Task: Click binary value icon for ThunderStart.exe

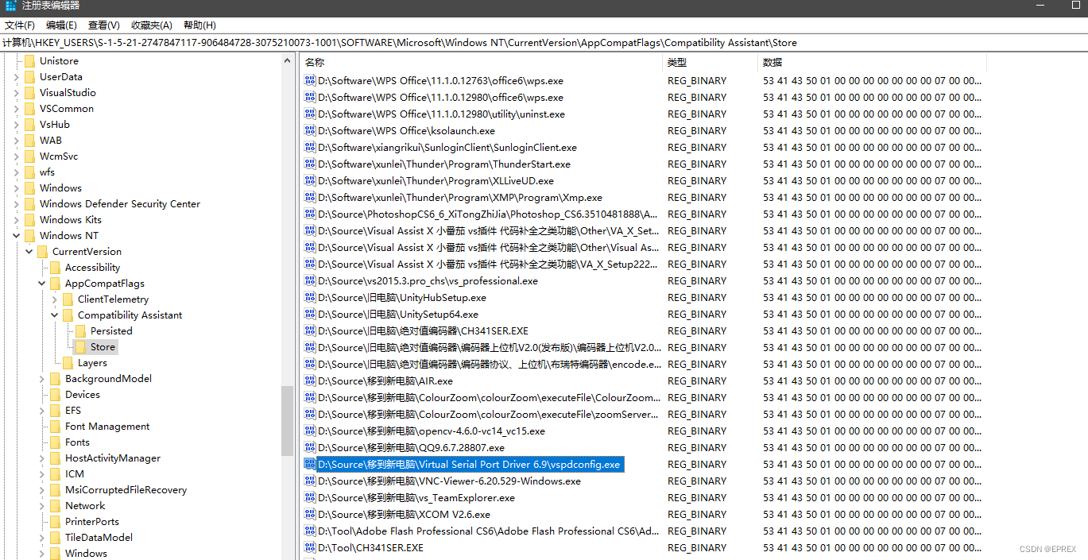Action: (x=310, y=164)
